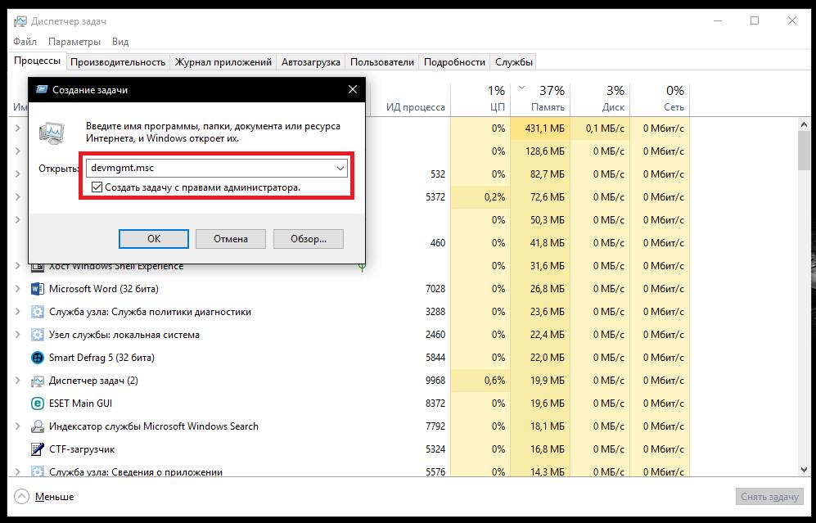The height and width of the screenshot is (523, 816).
Task: Select the CTF-загрузчик process name
Action: 82,449
